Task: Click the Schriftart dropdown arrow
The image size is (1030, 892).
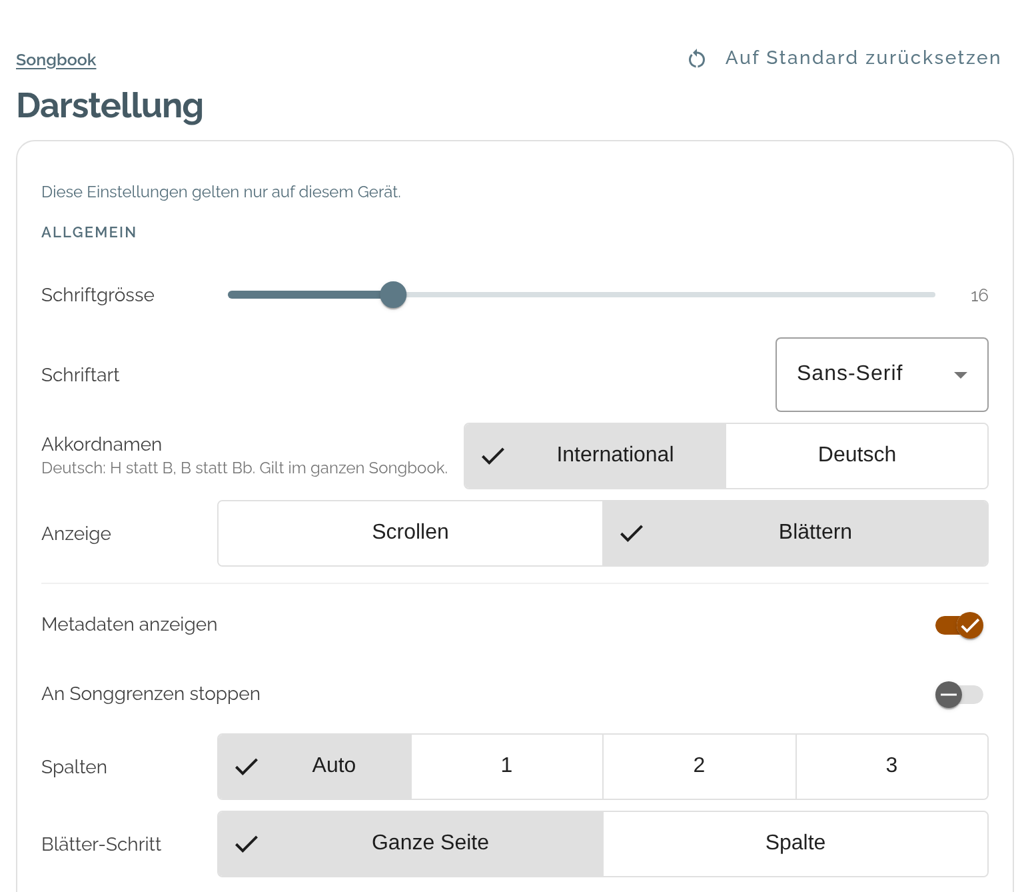Action: click(960, 375)
